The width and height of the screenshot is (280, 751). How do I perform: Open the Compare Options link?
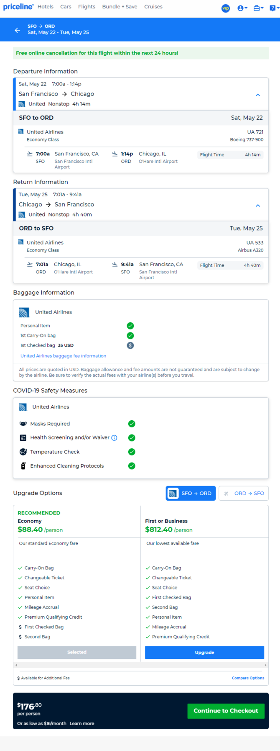(248, 678)
